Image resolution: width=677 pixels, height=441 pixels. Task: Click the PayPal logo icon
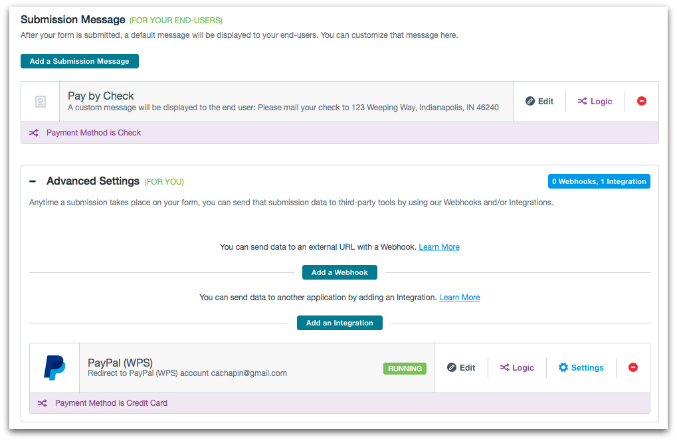[x=54, y=368]
